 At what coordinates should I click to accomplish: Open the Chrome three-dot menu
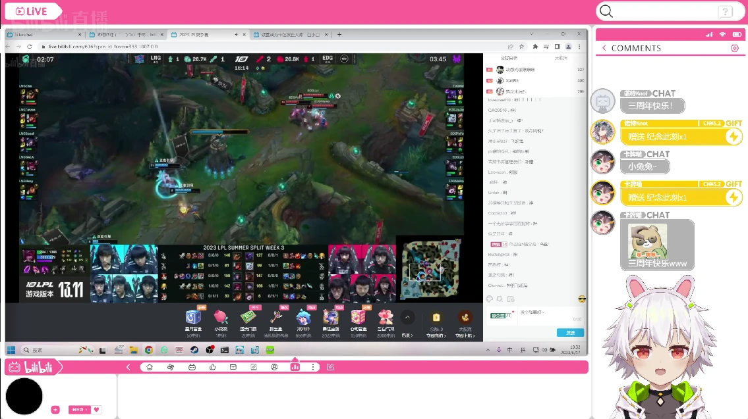click(x=579, y=47)
